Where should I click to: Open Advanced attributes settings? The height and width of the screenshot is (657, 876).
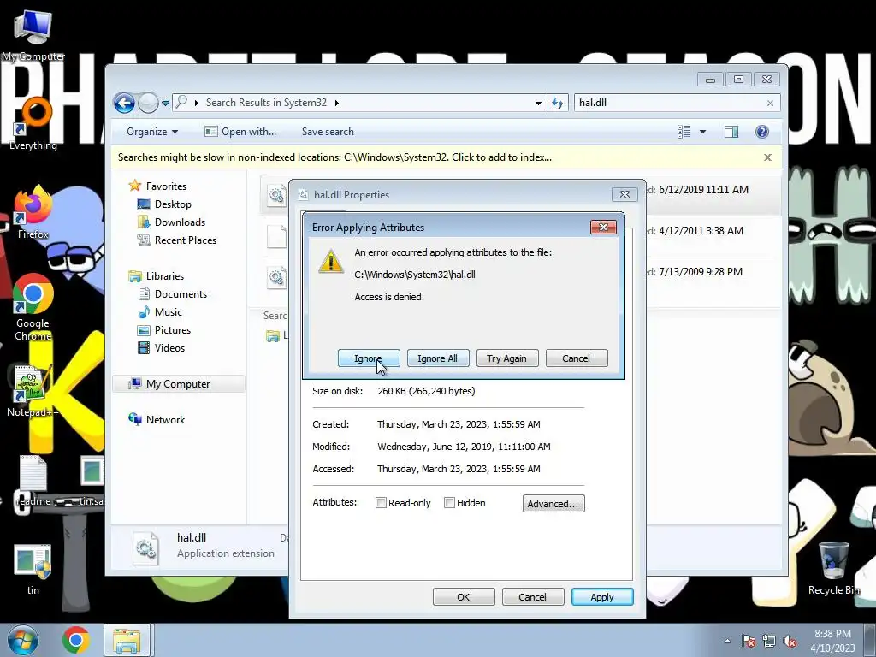[x=553, y=503]
